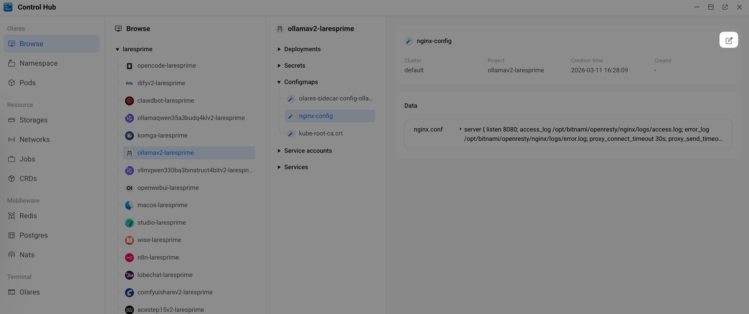Go to Storages section
Viewport: 749px width, 314px height.
51,120
